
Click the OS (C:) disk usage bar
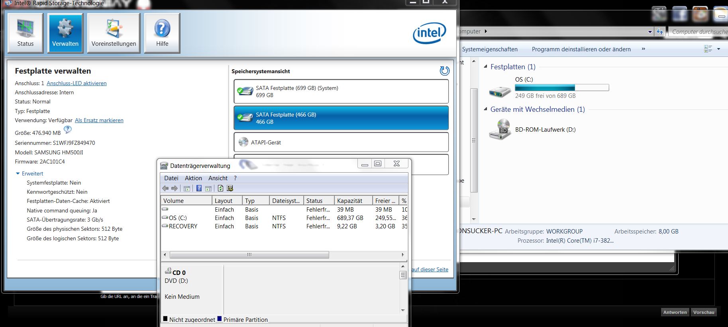(562, 88)
